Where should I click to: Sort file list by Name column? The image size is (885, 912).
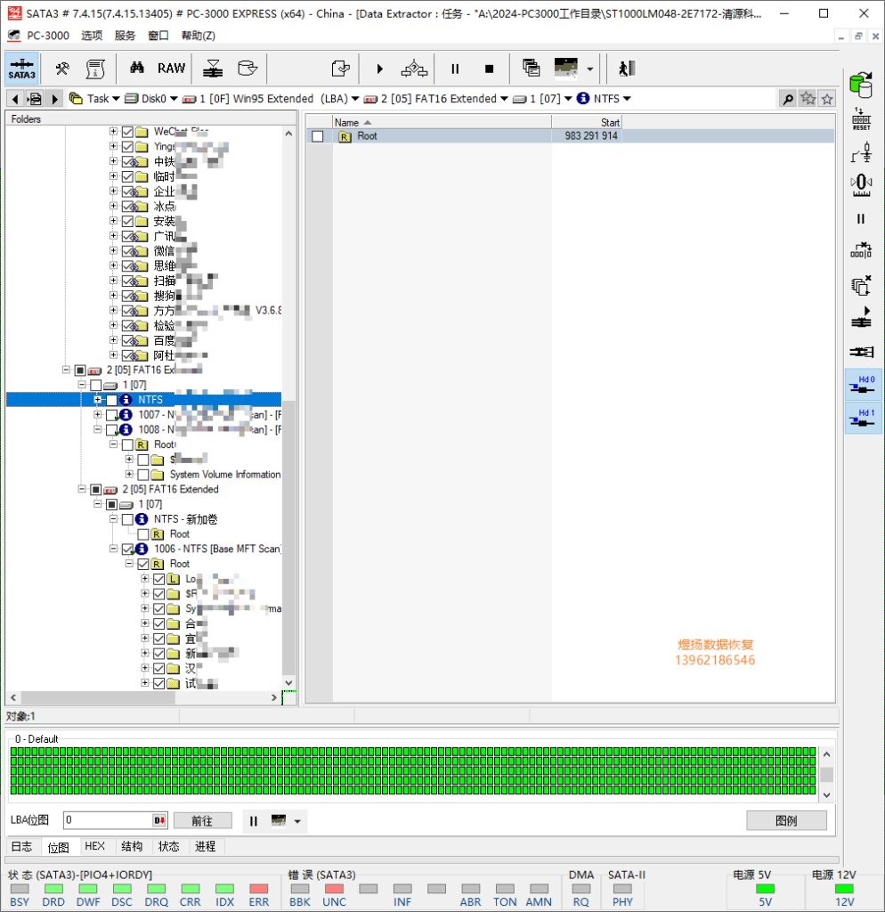[442, 123]
